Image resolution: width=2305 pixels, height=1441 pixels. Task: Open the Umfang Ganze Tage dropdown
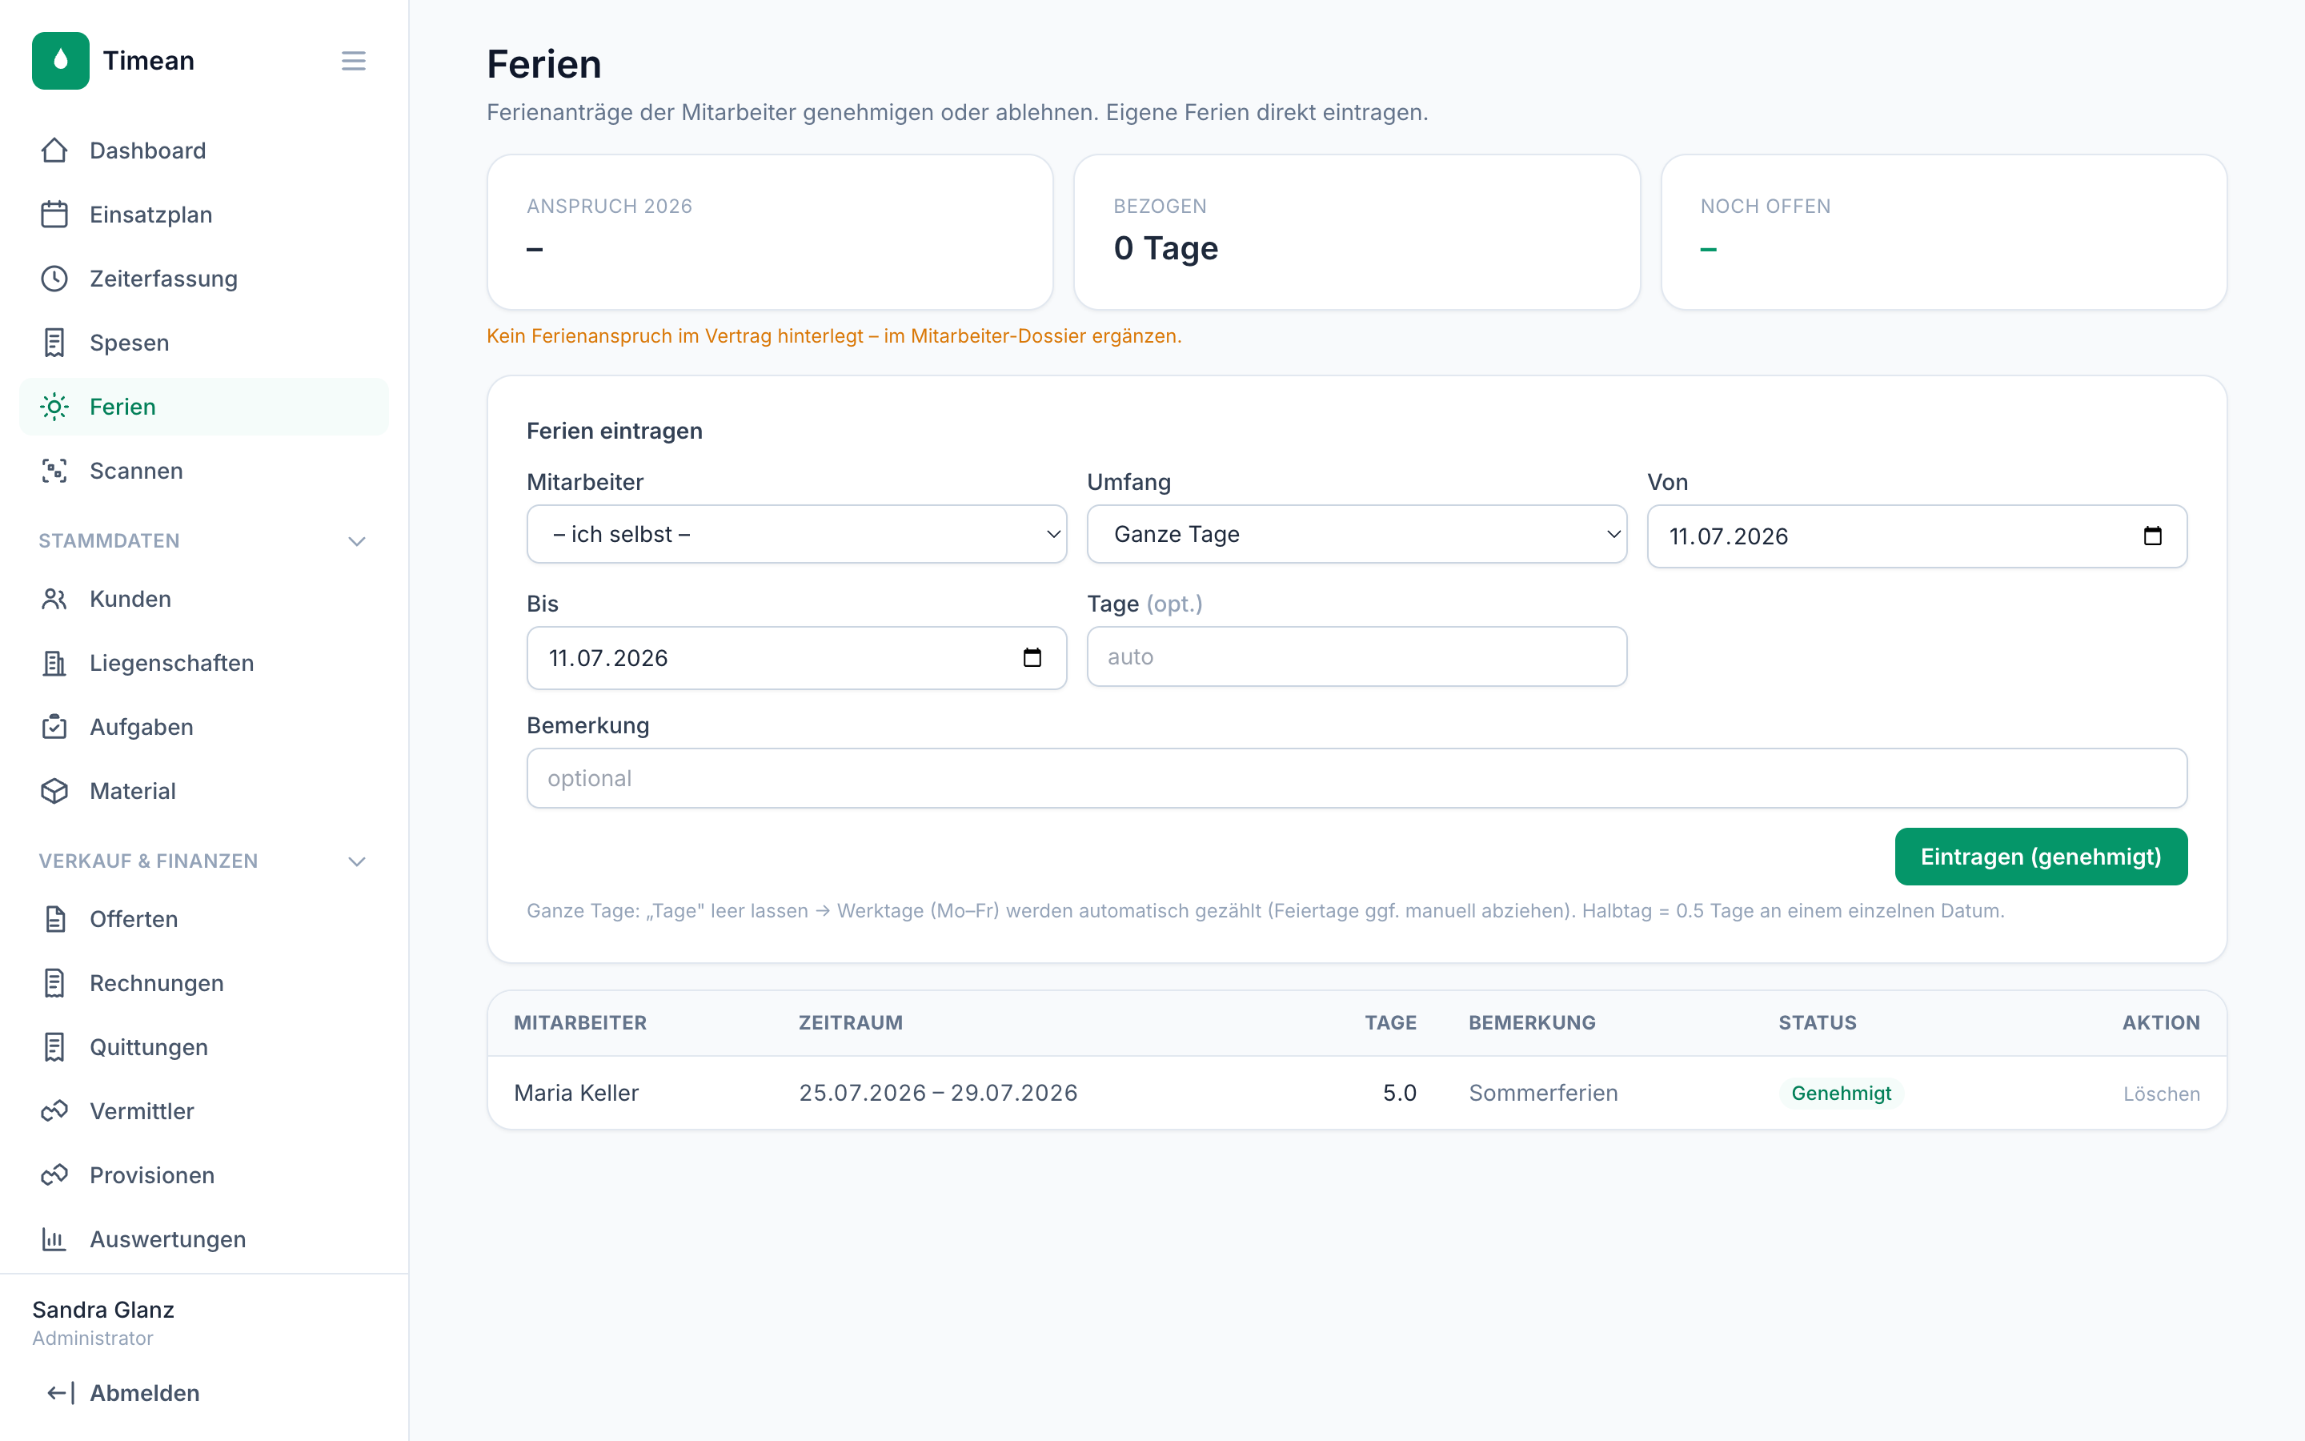(x=1357, y=535)
